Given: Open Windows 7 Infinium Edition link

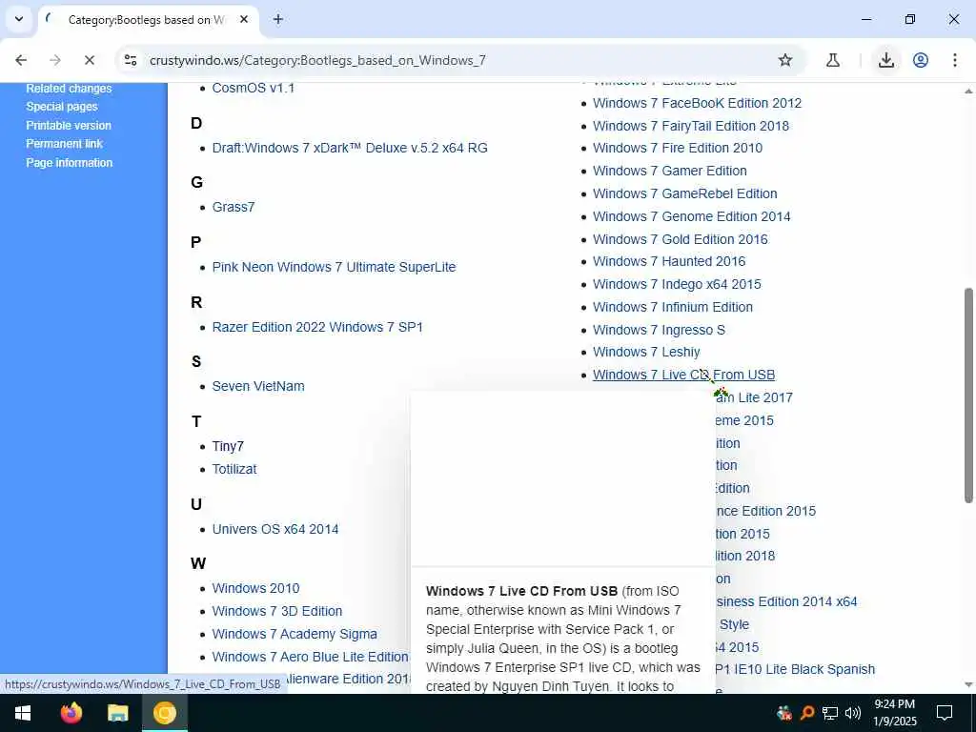Looking at the screenshot, I should tap(673, 307).
